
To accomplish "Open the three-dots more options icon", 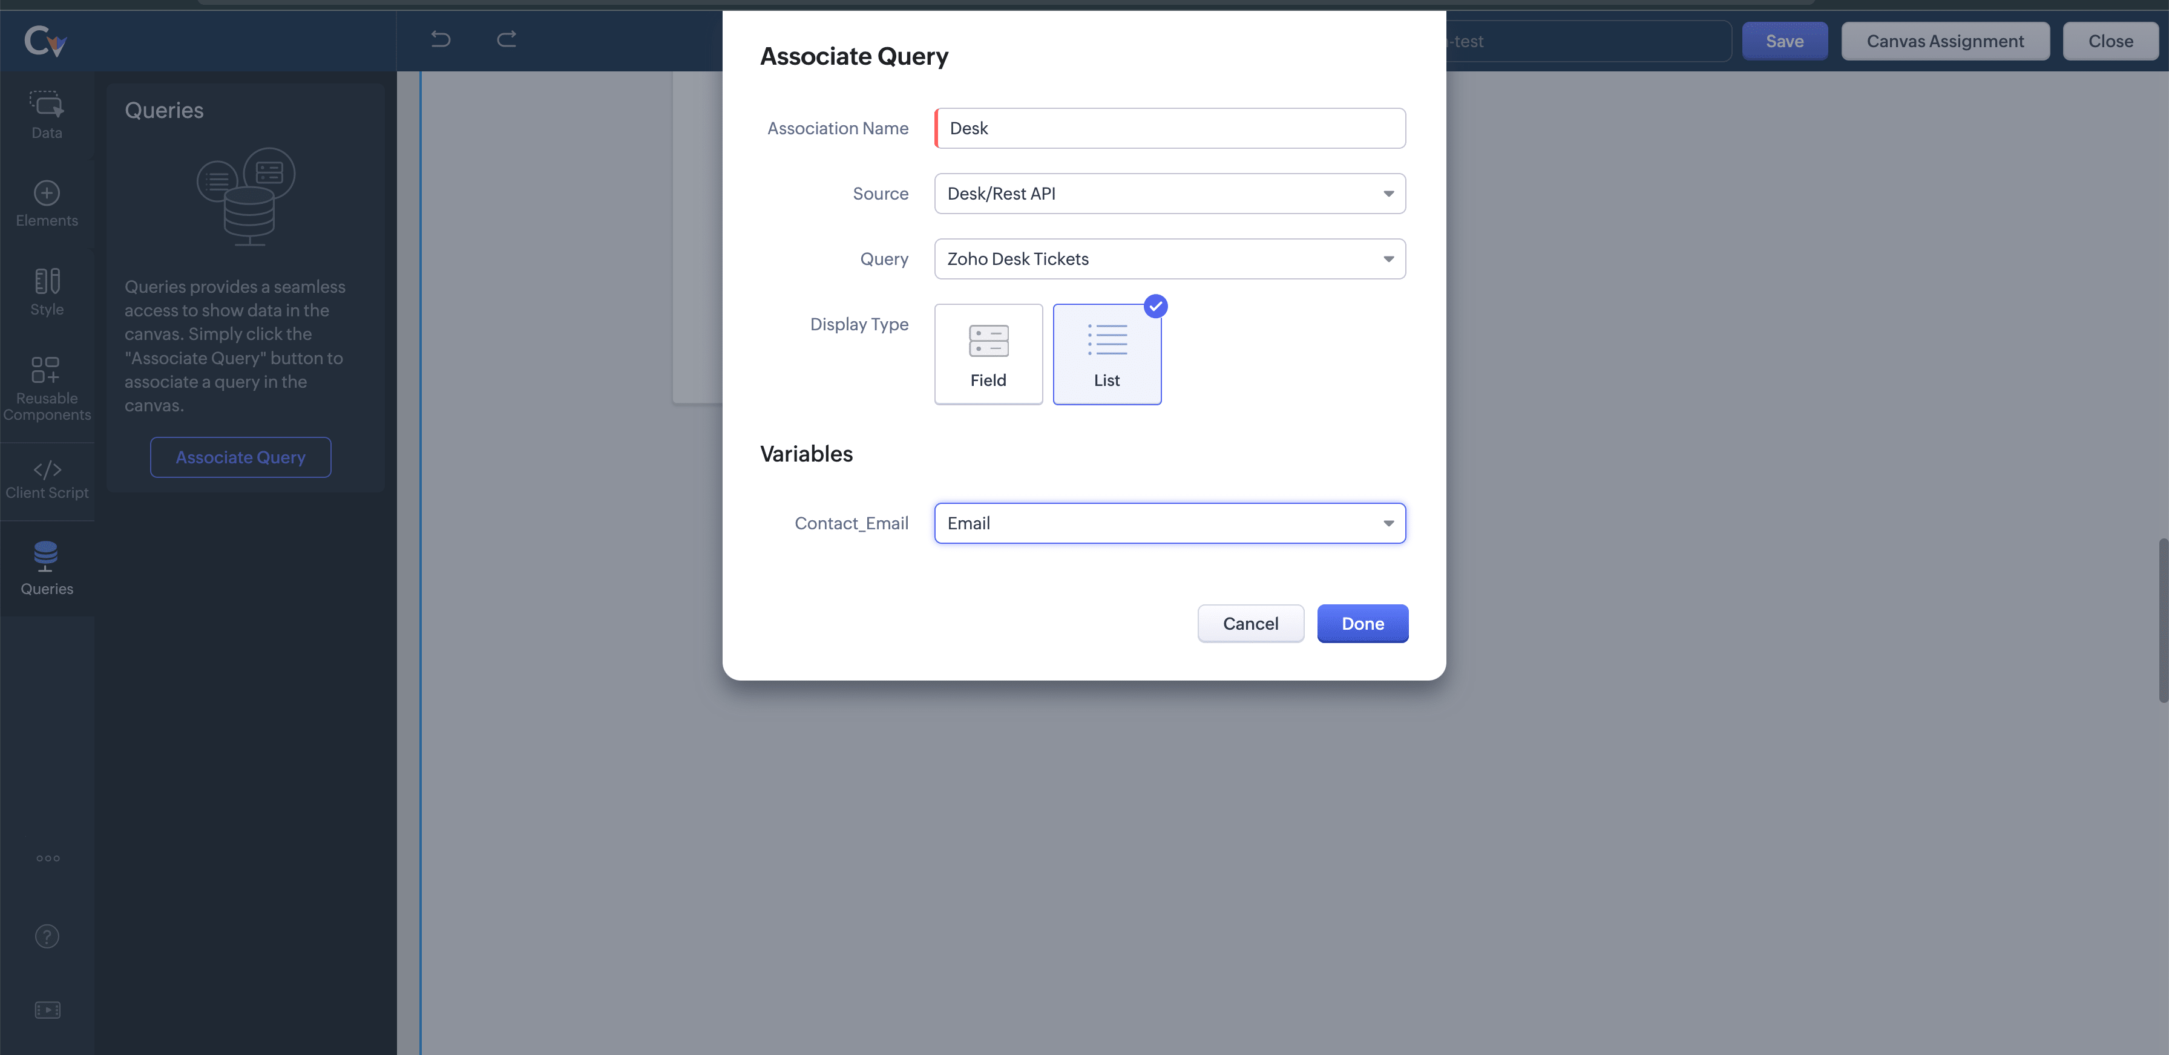I will [x=47, y=858].
